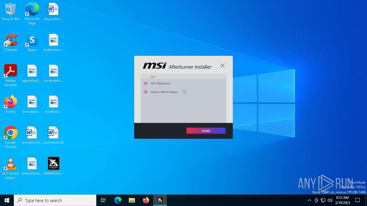Open the volume tray icon
Image resolution: width=367 pixels, height=206 pixels.
click(x=330, y=200)
